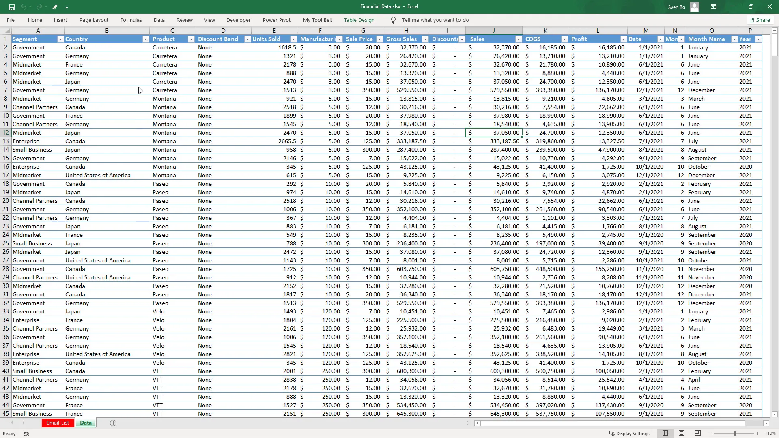779x438 pixels.
Task: Click the 110% zoom level
Action: 770,434
